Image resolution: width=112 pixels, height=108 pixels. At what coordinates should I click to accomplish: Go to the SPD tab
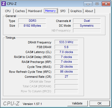(63, 11)
